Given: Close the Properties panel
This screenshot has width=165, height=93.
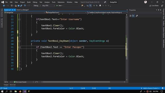Looking at the screenshot, I should click(x=160, y=10).
